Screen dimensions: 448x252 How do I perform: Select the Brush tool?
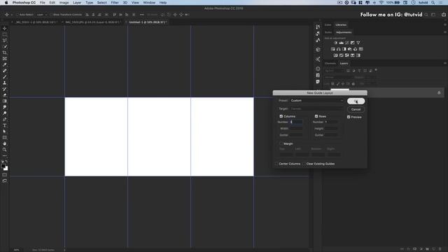click(5, 76)
